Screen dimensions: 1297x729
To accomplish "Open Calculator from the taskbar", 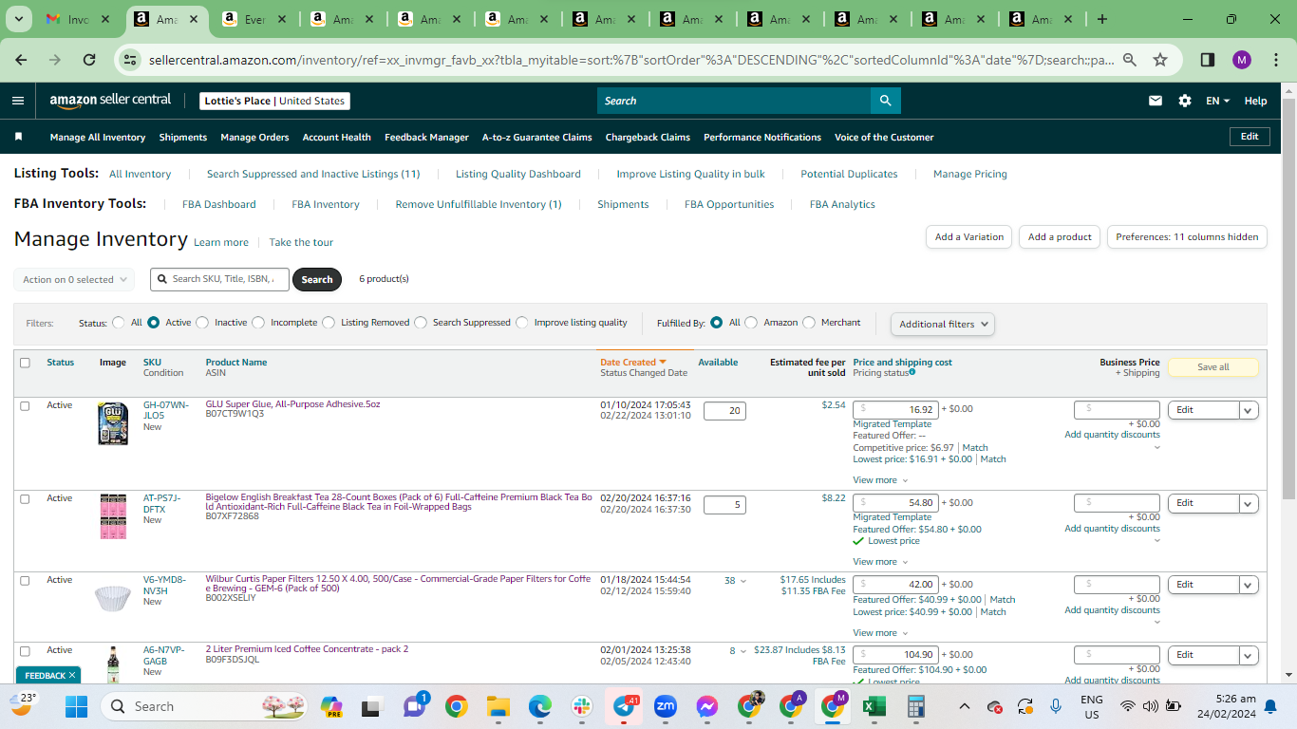I will coord(916,706).
